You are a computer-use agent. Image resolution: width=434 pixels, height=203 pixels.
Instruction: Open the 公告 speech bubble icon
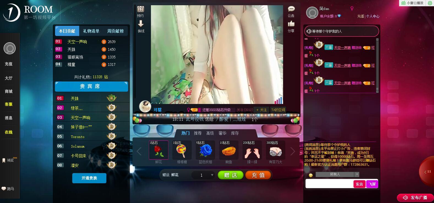[291, 9]
